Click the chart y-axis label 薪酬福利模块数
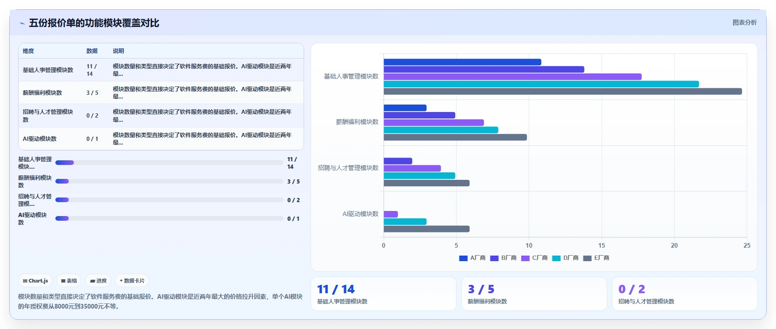 pyautogui.click(x=357, y=122)
